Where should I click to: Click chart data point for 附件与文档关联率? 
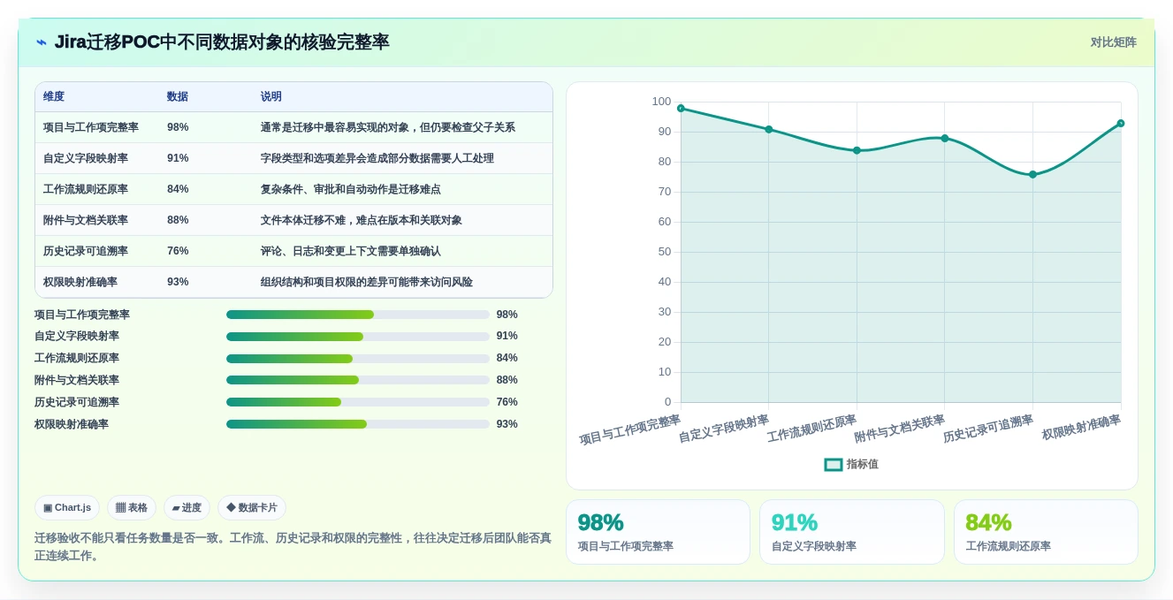[945, 138]
